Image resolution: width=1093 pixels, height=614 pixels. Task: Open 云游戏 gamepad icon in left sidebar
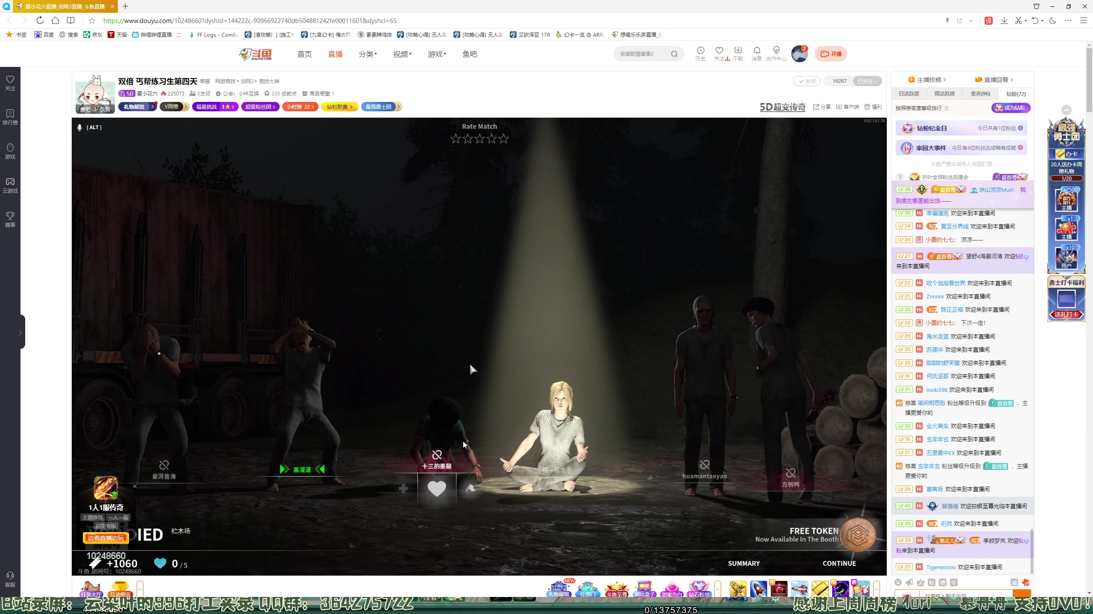[10, 185]
